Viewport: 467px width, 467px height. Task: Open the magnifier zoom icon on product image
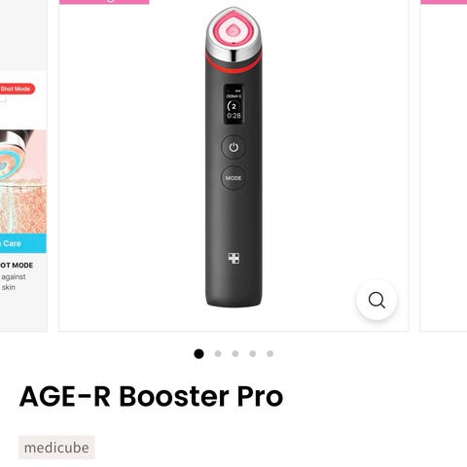pyautogui.click(x=377, y=300)
